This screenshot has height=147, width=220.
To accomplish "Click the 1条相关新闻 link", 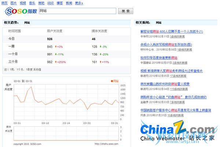I will pos(184,50).
